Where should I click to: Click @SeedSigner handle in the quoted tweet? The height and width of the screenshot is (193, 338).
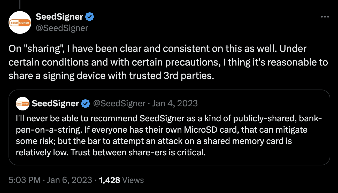pos(119,103)
